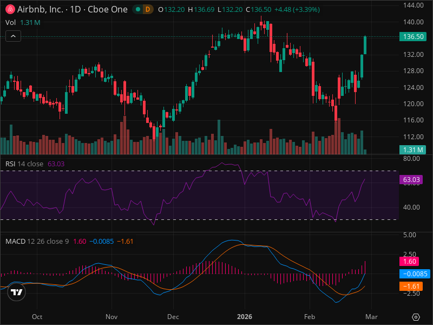Click the H136.69 high value in header

(x=201, y=10)
